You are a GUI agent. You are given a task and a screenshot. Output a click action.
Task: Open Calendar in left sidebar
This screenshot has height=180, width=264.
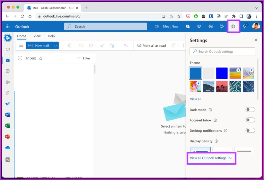pos(7,71)
